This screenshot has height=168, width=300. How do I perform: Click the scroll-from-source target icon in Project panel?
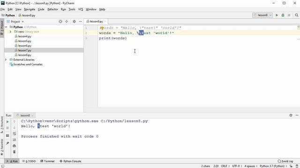[x=60, y=21]
